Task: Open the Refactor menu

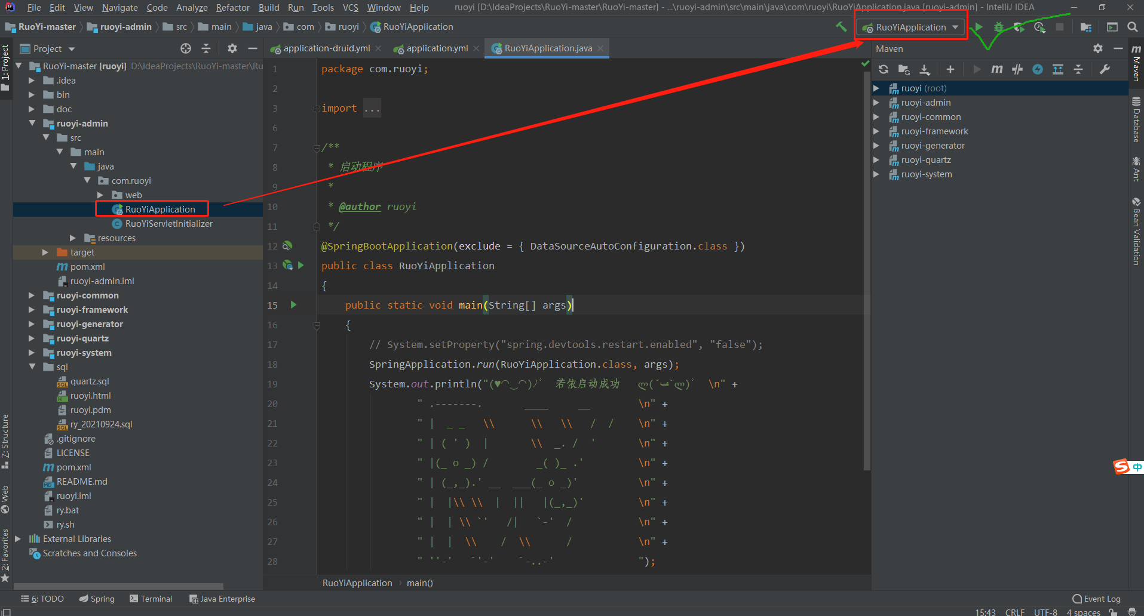Action: click(x=232, y=8)
